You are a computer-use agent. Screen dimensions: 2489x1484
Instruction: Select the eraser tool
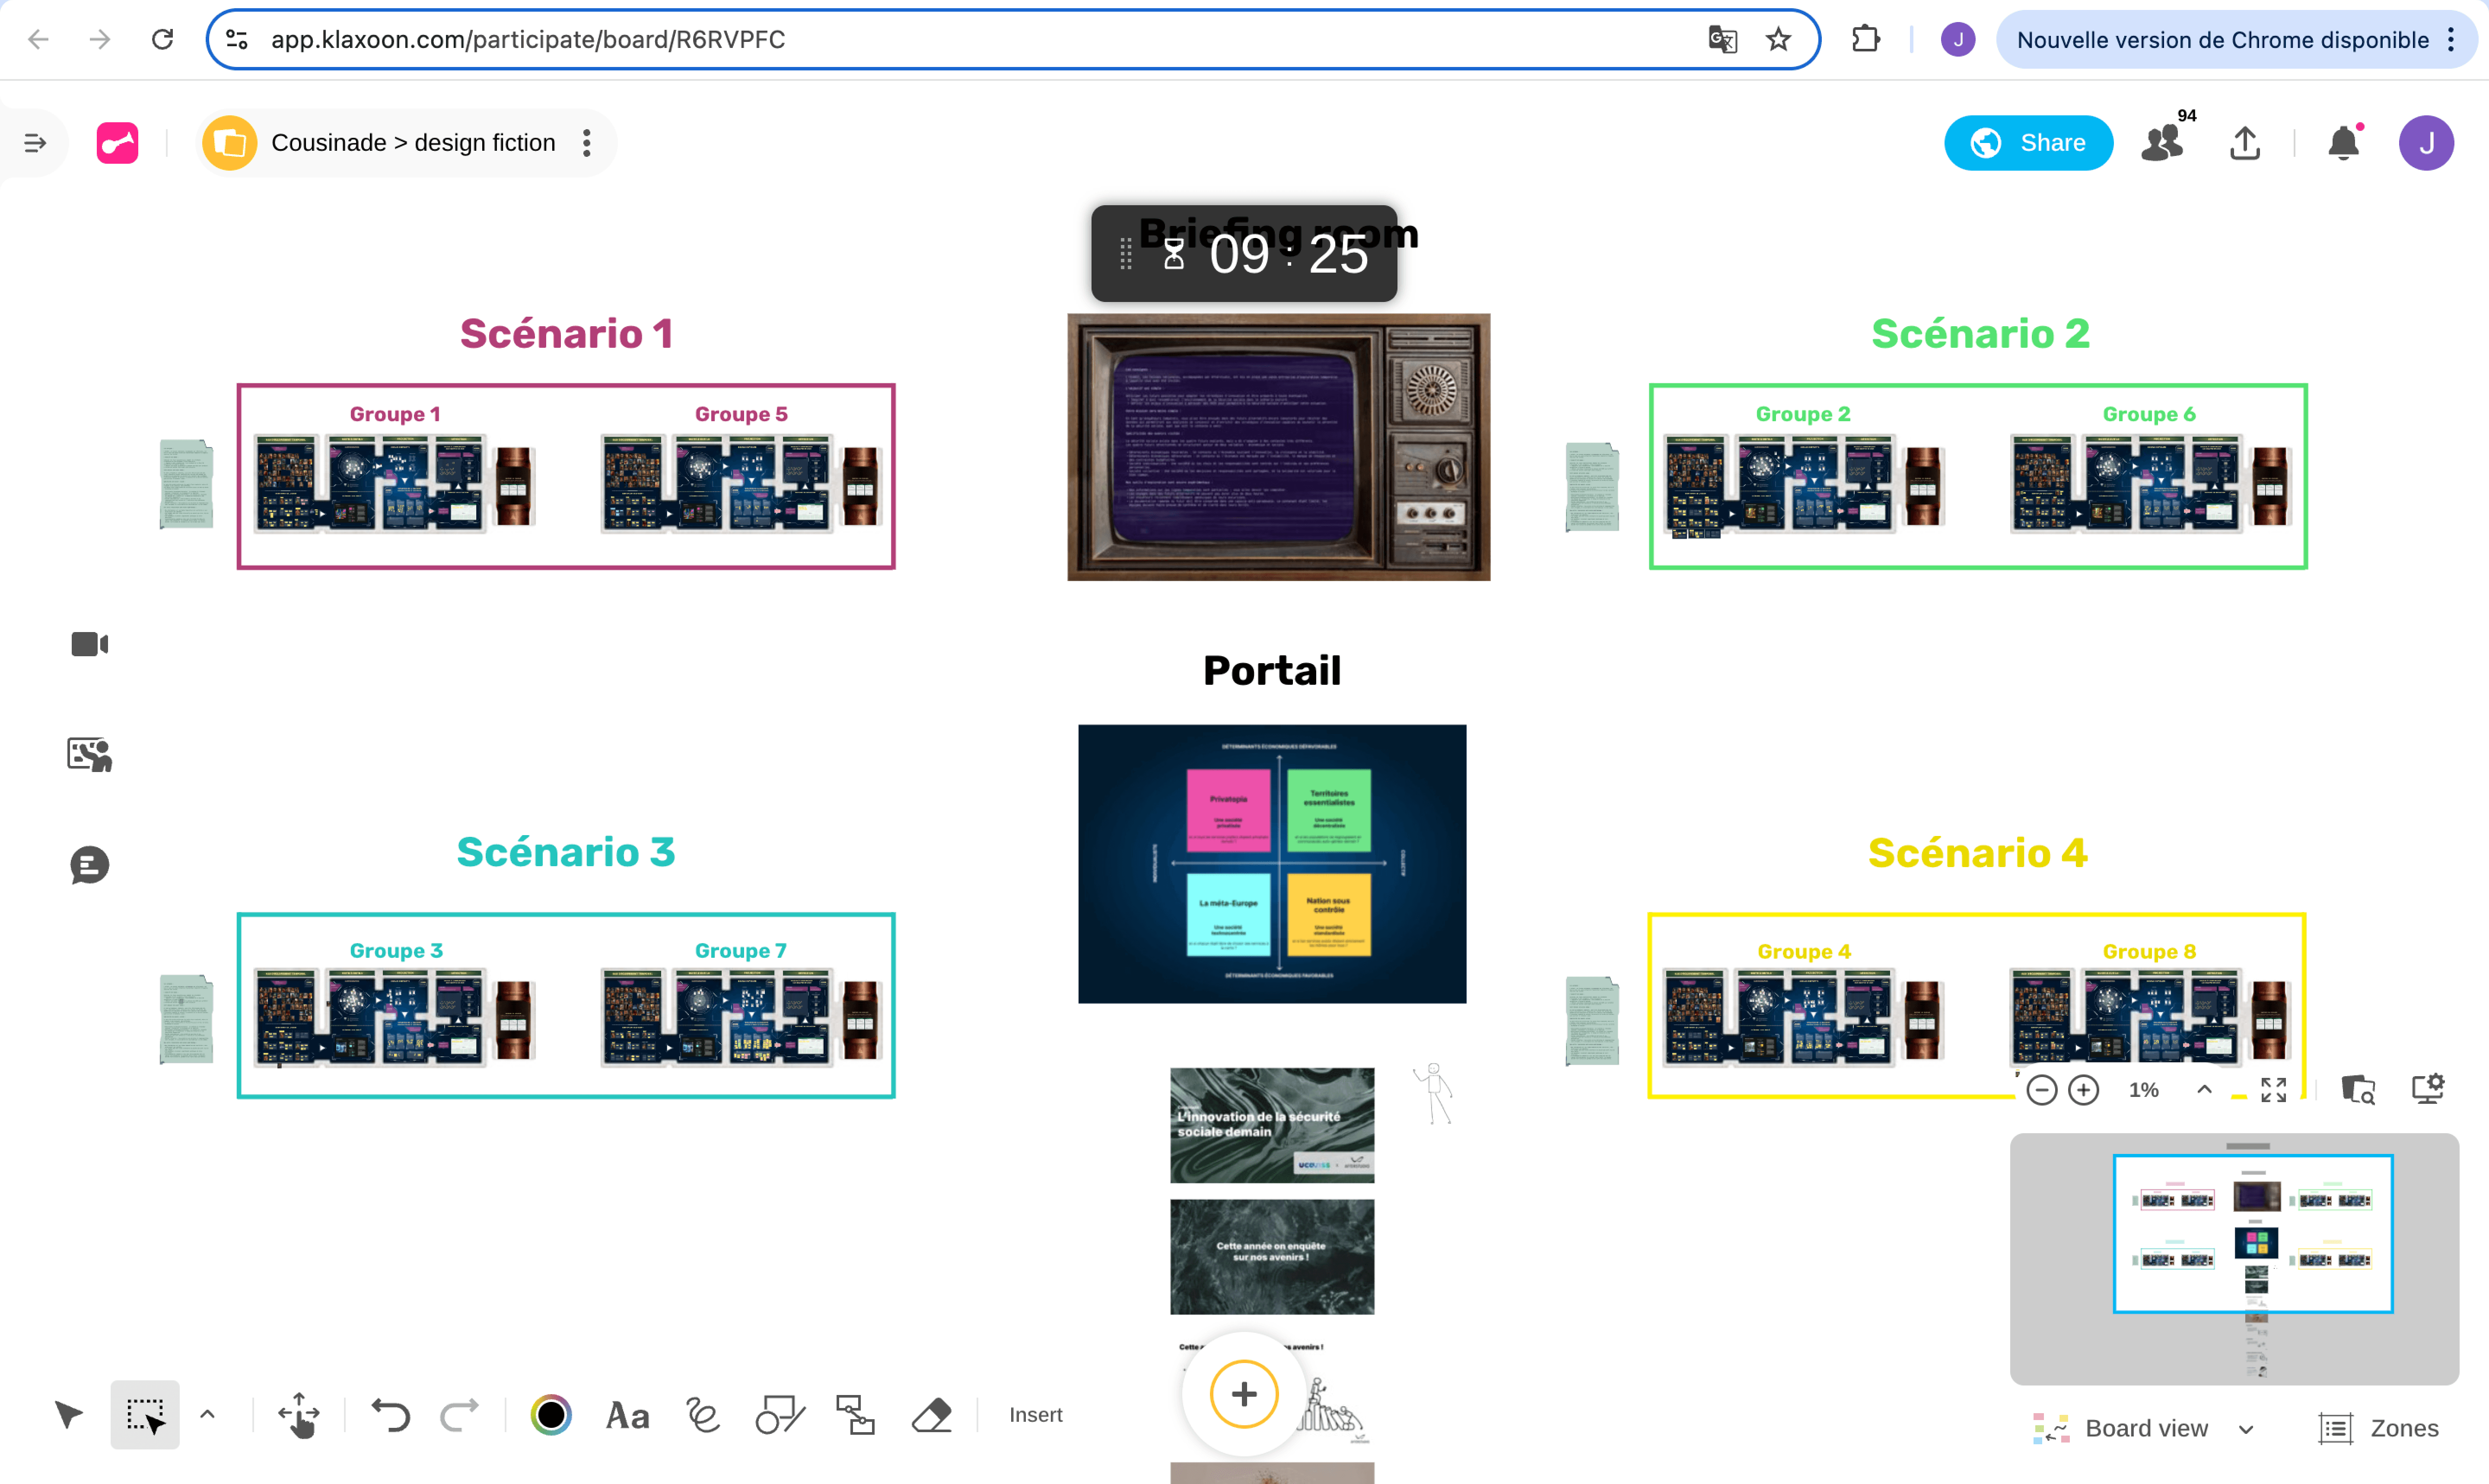932,1414
